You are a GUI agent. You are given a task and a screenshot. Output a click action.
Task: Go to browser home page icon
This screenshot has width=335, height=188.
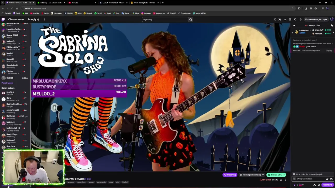click(17, 8)
